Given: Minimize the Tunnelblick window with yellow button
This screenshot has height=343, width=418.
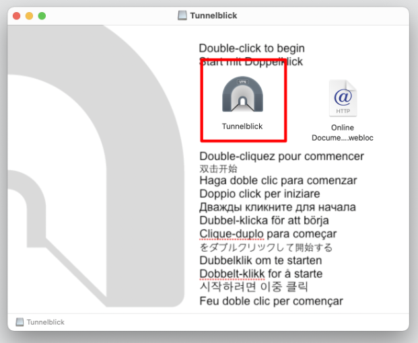Looking at the screenshot, I should point(30,15).
